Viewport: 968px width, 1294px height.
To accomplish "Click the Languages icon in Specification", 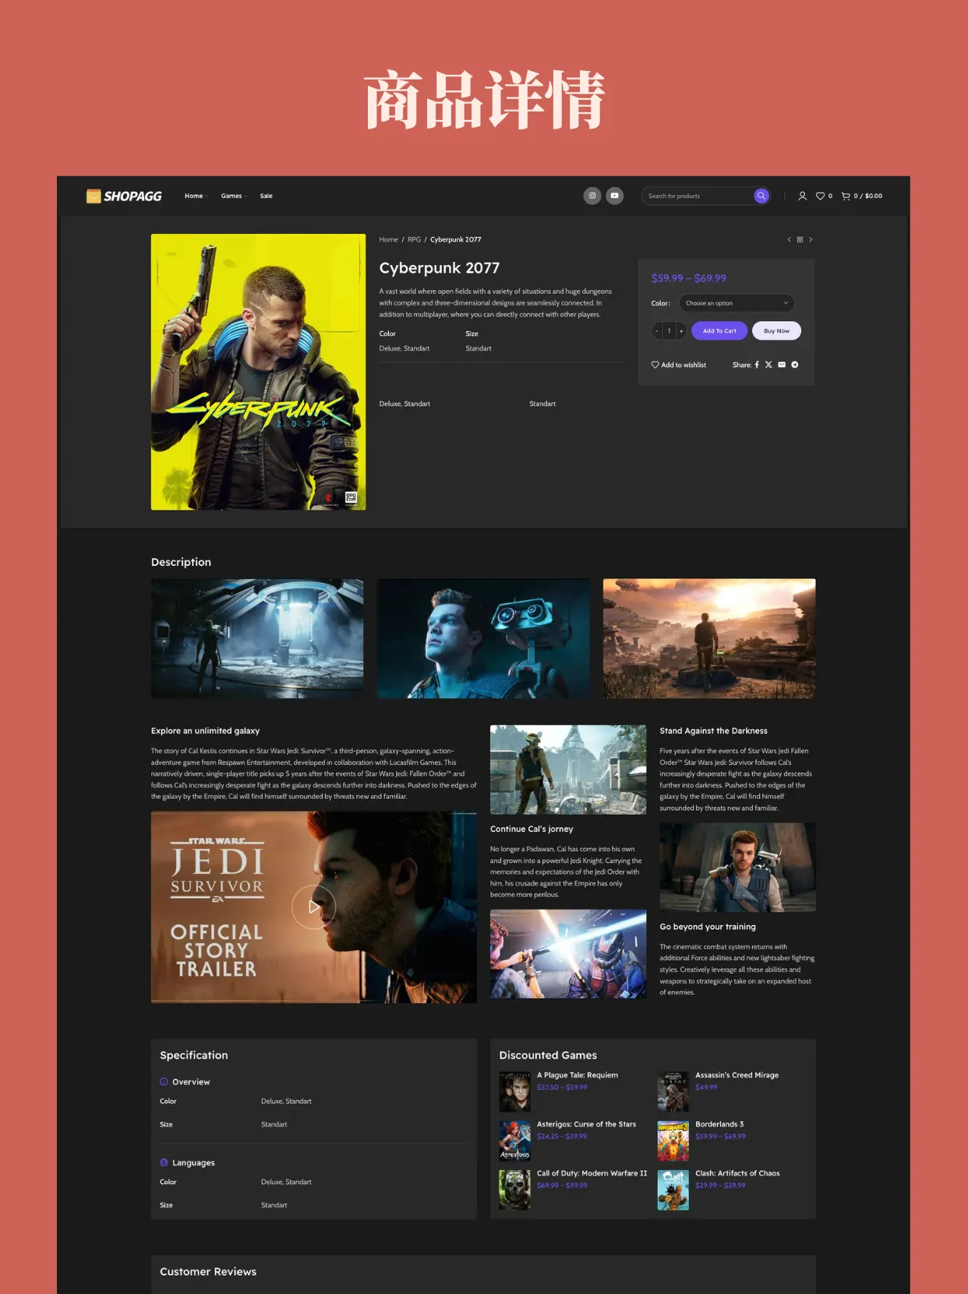I will (164, 1162).
